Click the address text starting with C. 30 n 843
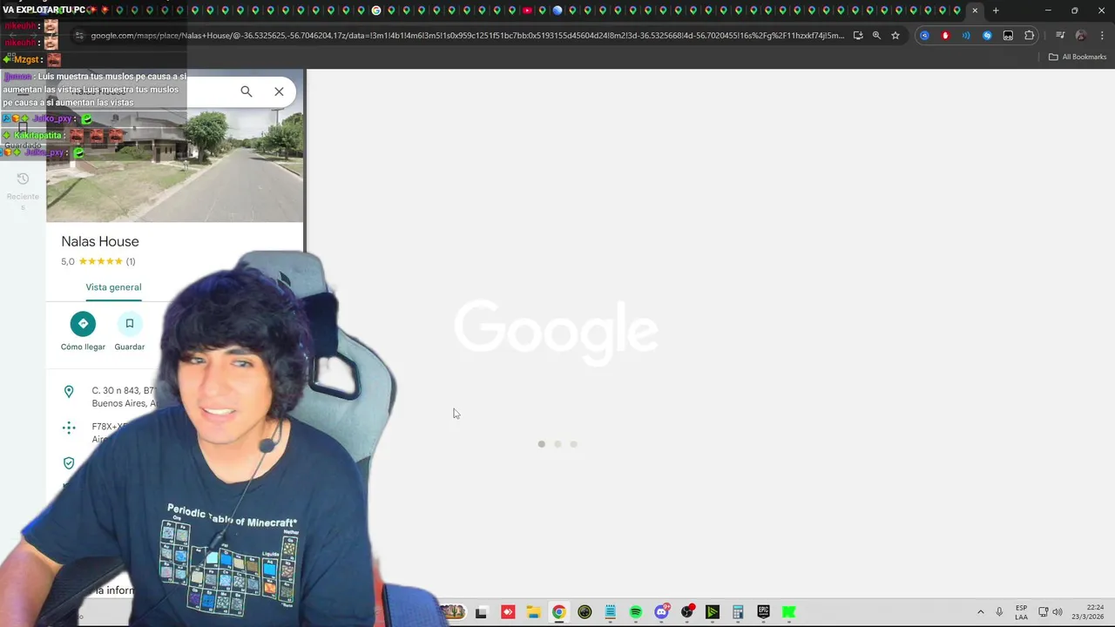Screen dimensions: 1115x627 [x=123, y=397]
